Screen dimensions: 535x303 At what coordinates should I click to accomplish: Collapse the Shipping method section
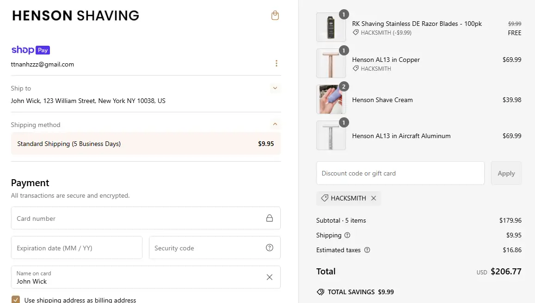[x=275, y=124]
